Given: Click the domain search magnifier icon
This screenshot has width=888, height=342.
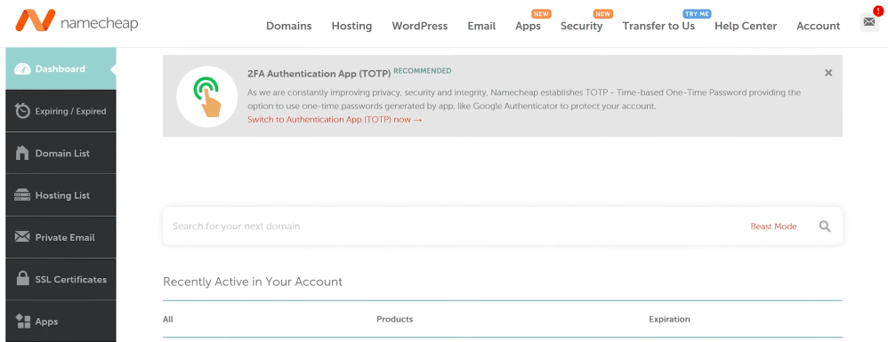Looking at the screenshot, I should click(825, 227).
